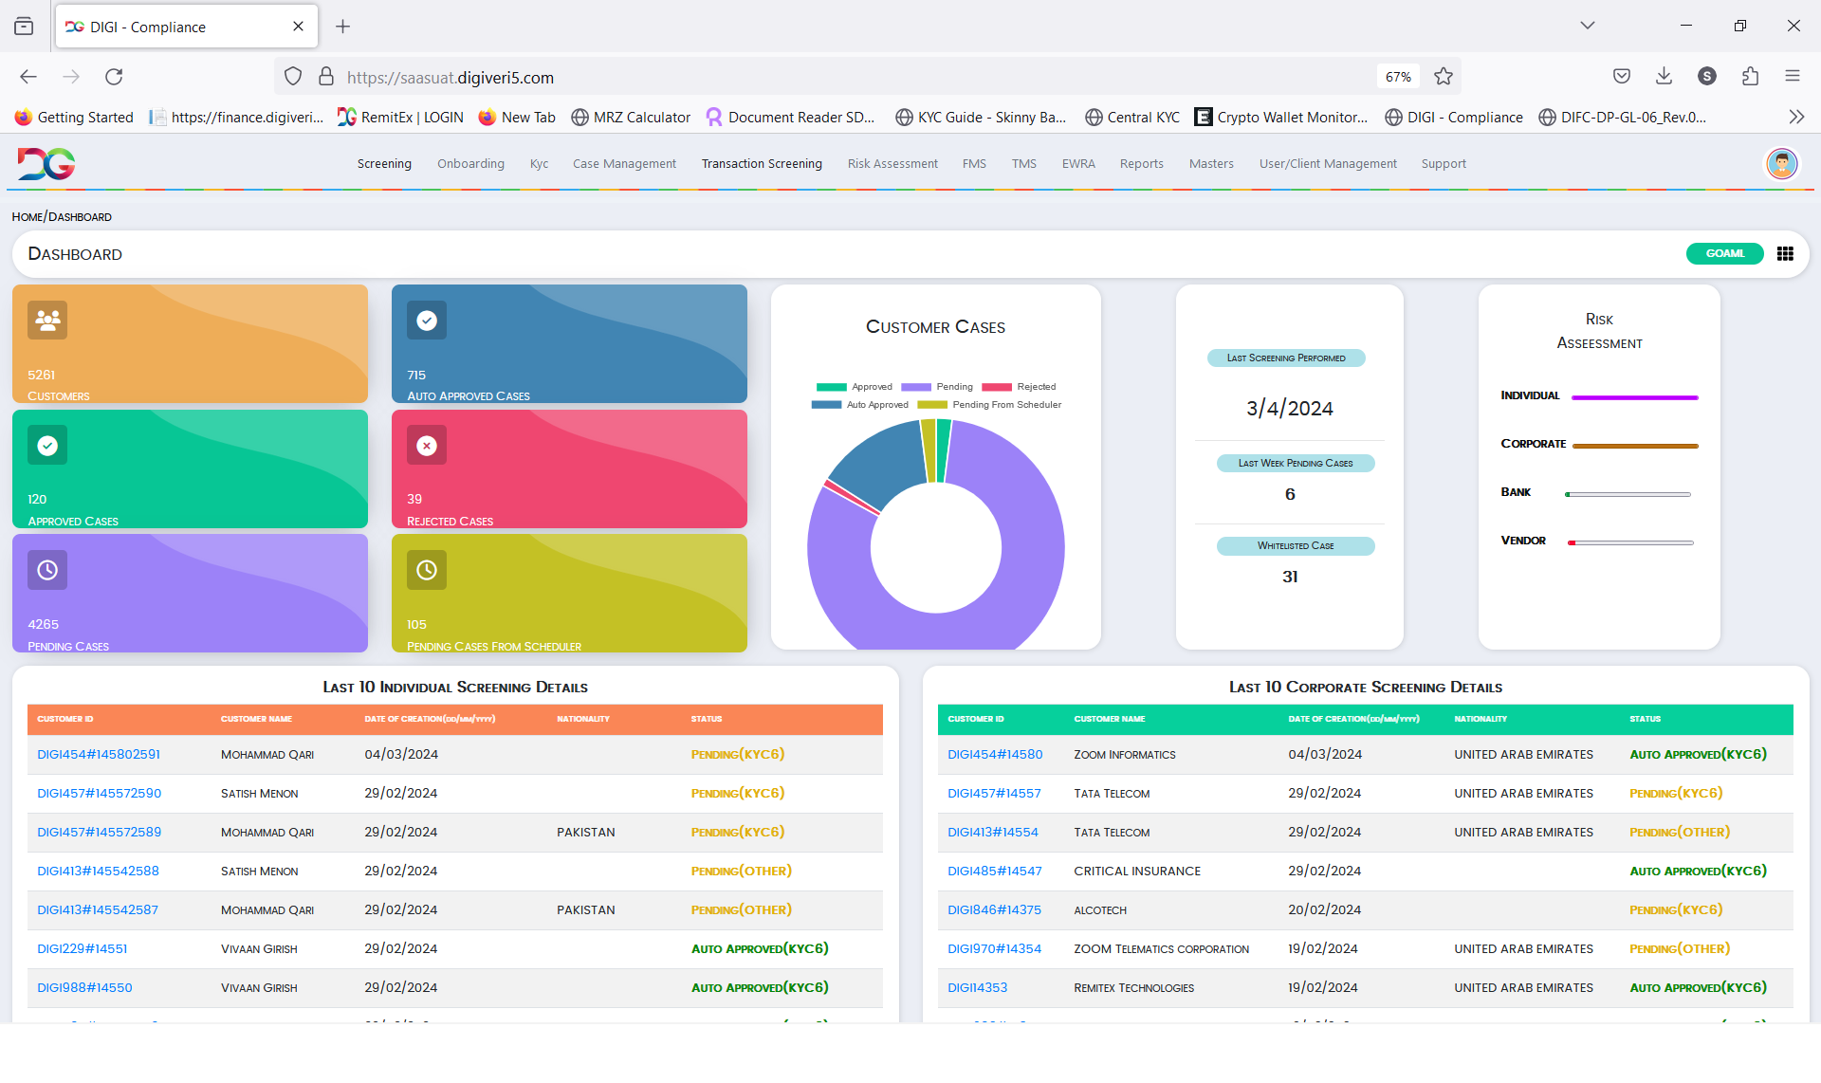
Task: Click the Screening navigation icon
Action: [384, 162]
